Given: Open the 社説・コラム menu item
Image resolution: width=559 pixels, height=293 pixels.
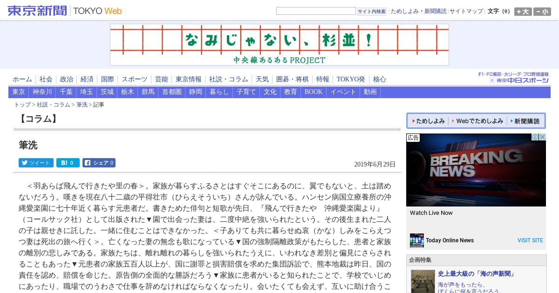Looking at the screenshot, I should tap(229, 80).
